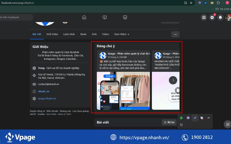The width and height of the screenshot is (231, 144).
Task: Bookmark this page with the star icon
Action: coord(191,3)
